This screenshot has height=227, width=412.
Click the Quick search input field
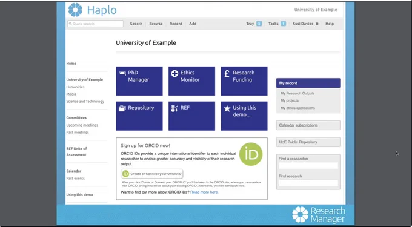pyautogui.click(x=95, y=24)
